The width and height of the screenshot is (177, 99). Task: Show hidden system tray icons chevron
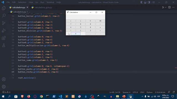tap(142, 97)
